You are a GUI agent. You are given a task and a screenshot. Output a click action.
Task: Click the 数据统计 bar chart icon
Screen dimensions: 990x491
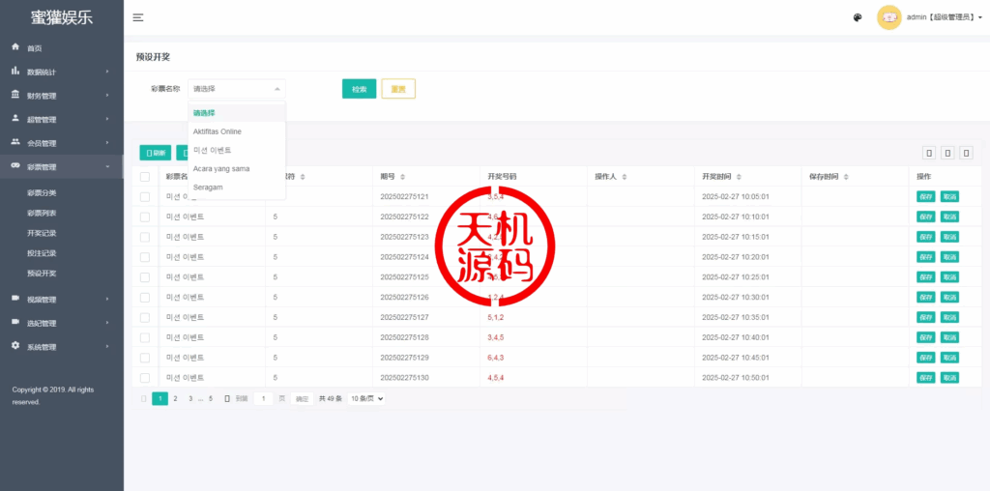click(x=15, y=71)
